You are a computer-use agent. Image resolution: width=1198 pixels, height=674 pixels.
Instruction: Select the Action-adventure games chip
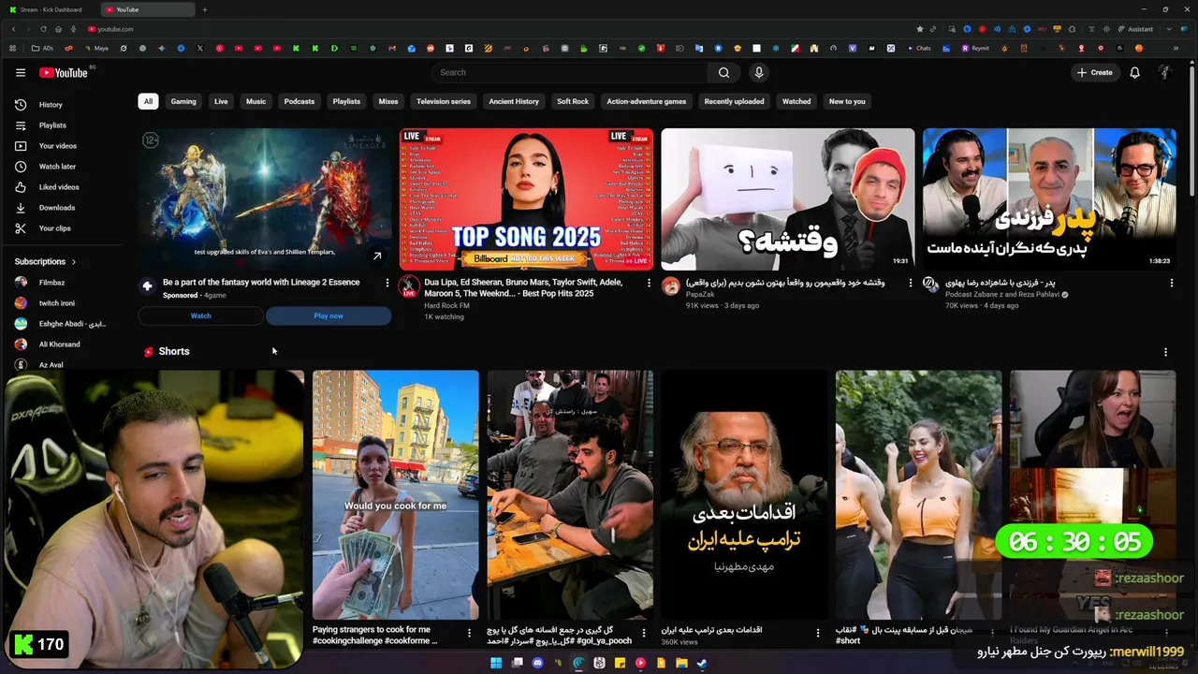[646, 101]
